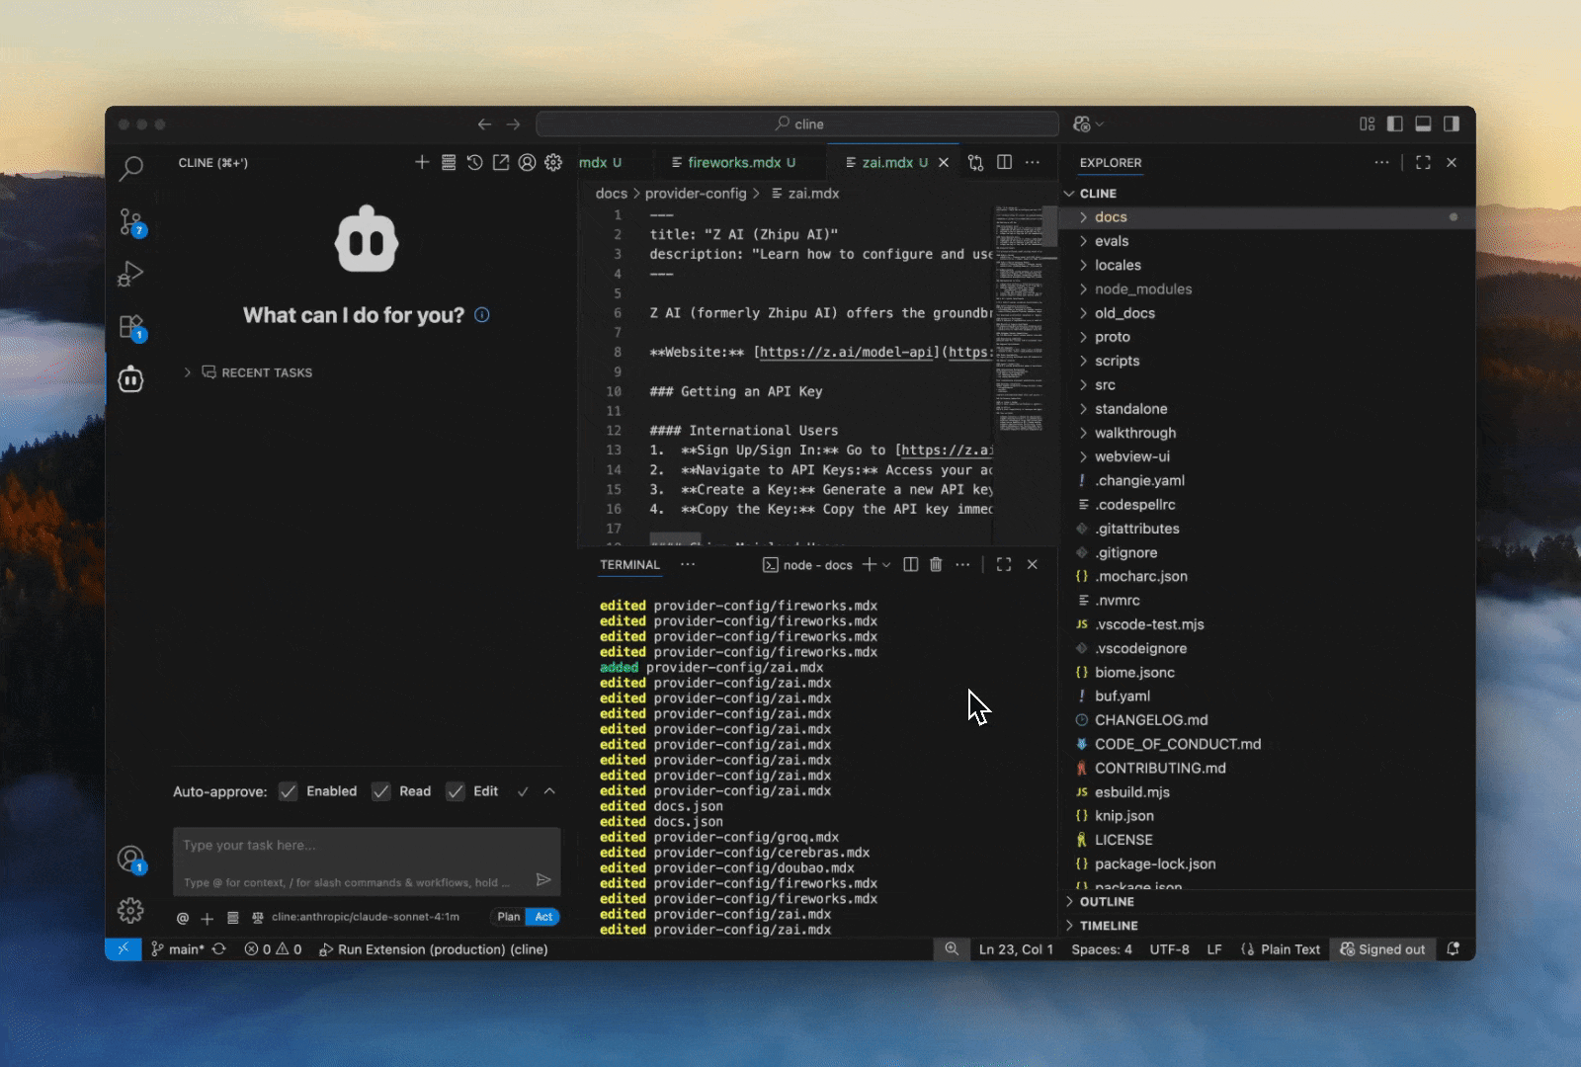Image resolution: width=1581 pixels, height=1067 pixels.
Task: Add files with plus below task box
Action: click(x=208, y=918)
